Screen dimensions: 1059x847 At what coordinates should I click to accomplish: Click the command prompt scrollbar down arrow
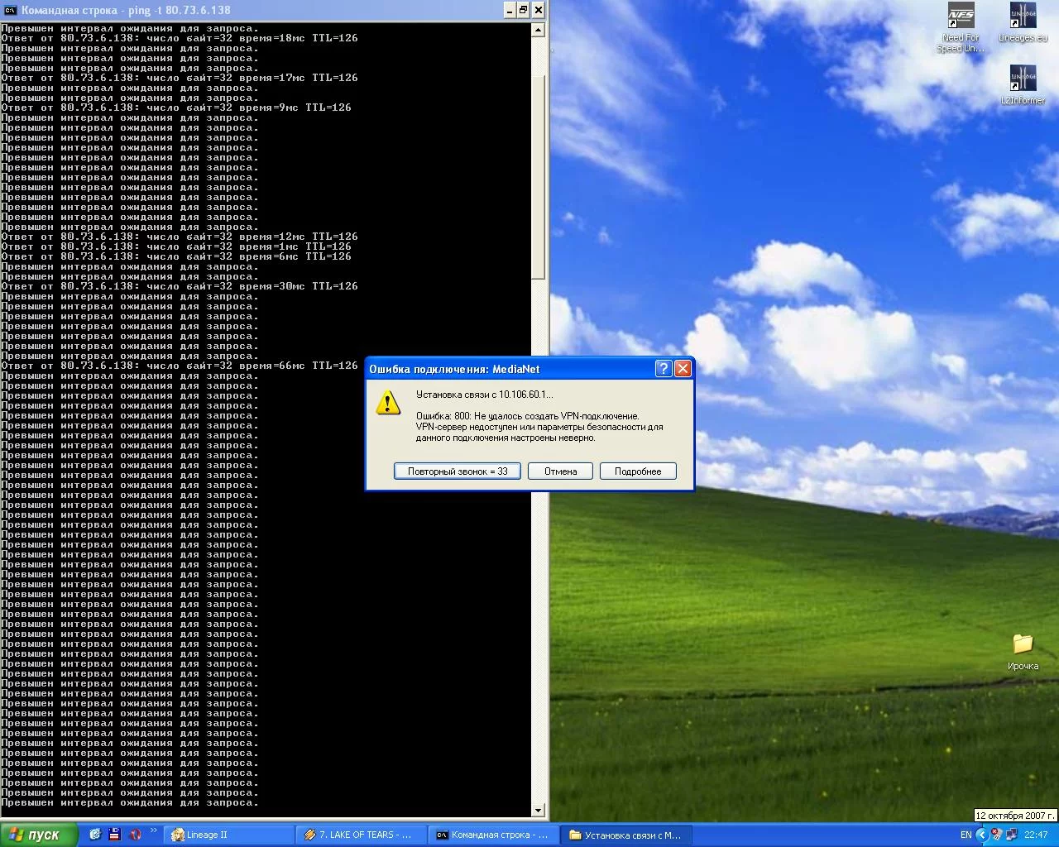[538, 810]
